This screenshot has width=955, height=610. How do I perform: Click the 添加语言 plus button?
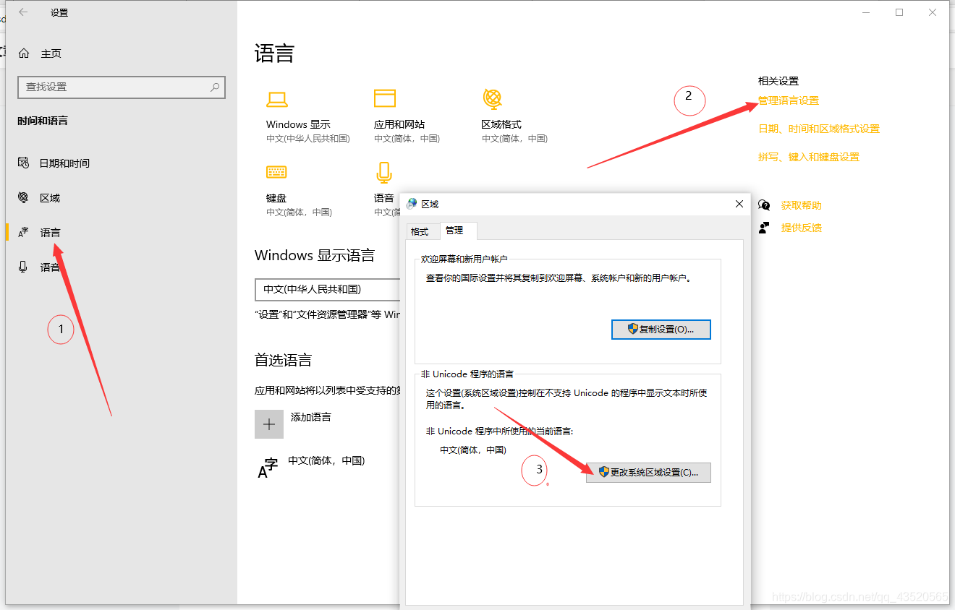[268, 424]
